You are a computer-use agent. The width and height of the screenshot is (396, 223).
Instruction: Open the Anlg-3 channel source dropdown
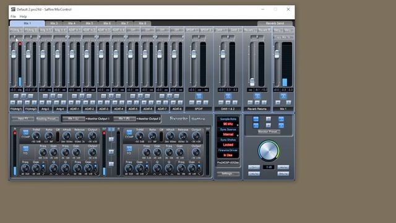click(45, 30)
